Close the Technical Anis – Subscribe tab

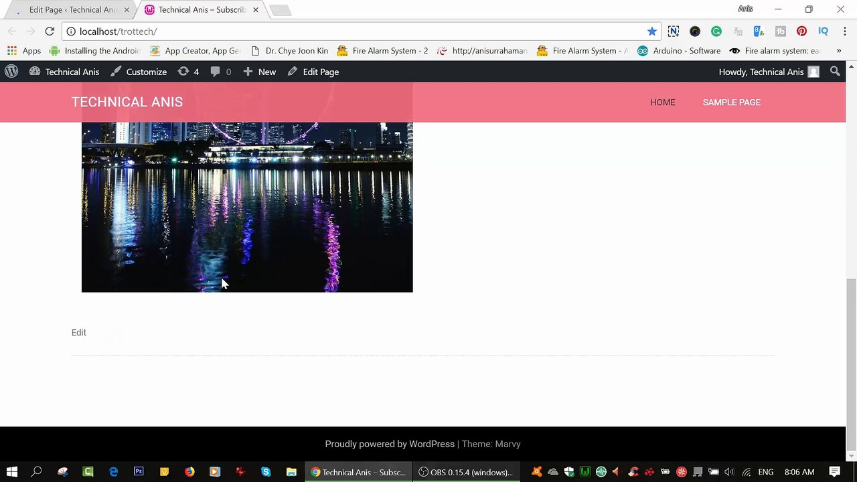tap(256, 10)
